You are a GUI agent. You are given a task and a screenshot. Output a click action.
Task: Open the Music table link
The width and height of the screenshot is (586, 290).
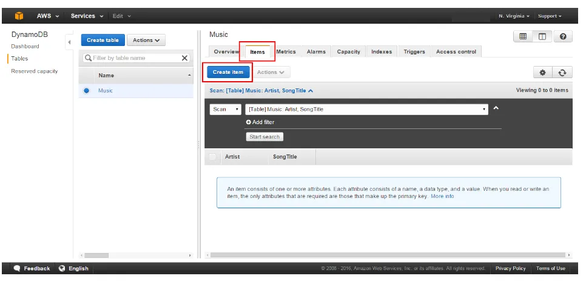pyautogui.click(x=106, y=91)
